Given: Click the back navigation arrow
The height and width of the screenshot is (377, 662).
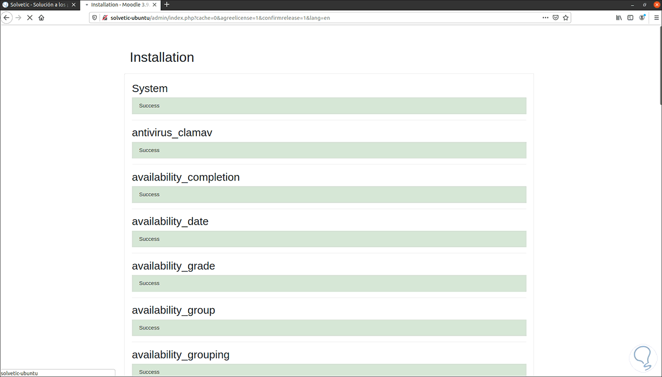Looking at the screenshot, I should coord(7,17).
